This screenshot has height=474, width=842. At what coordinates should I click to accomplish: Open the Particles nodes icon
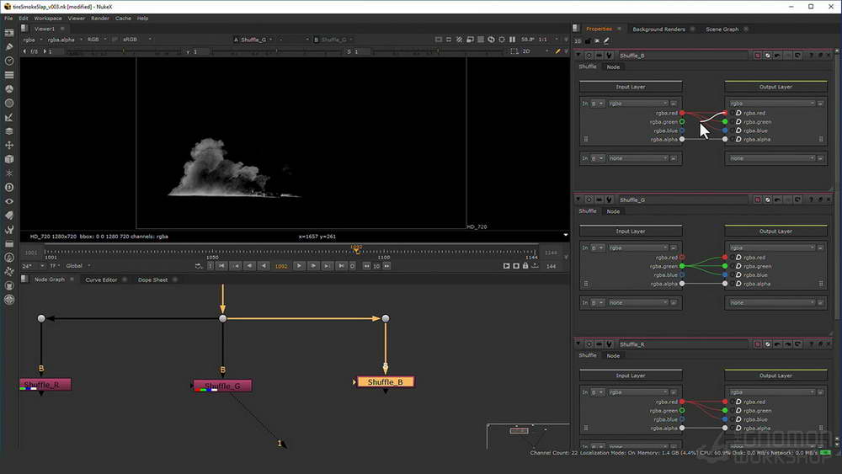[x=9, y=173]
